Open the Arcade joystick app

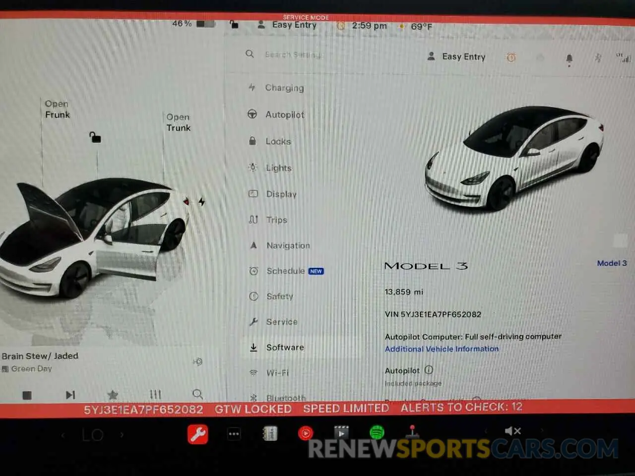[x=412, y=432]
